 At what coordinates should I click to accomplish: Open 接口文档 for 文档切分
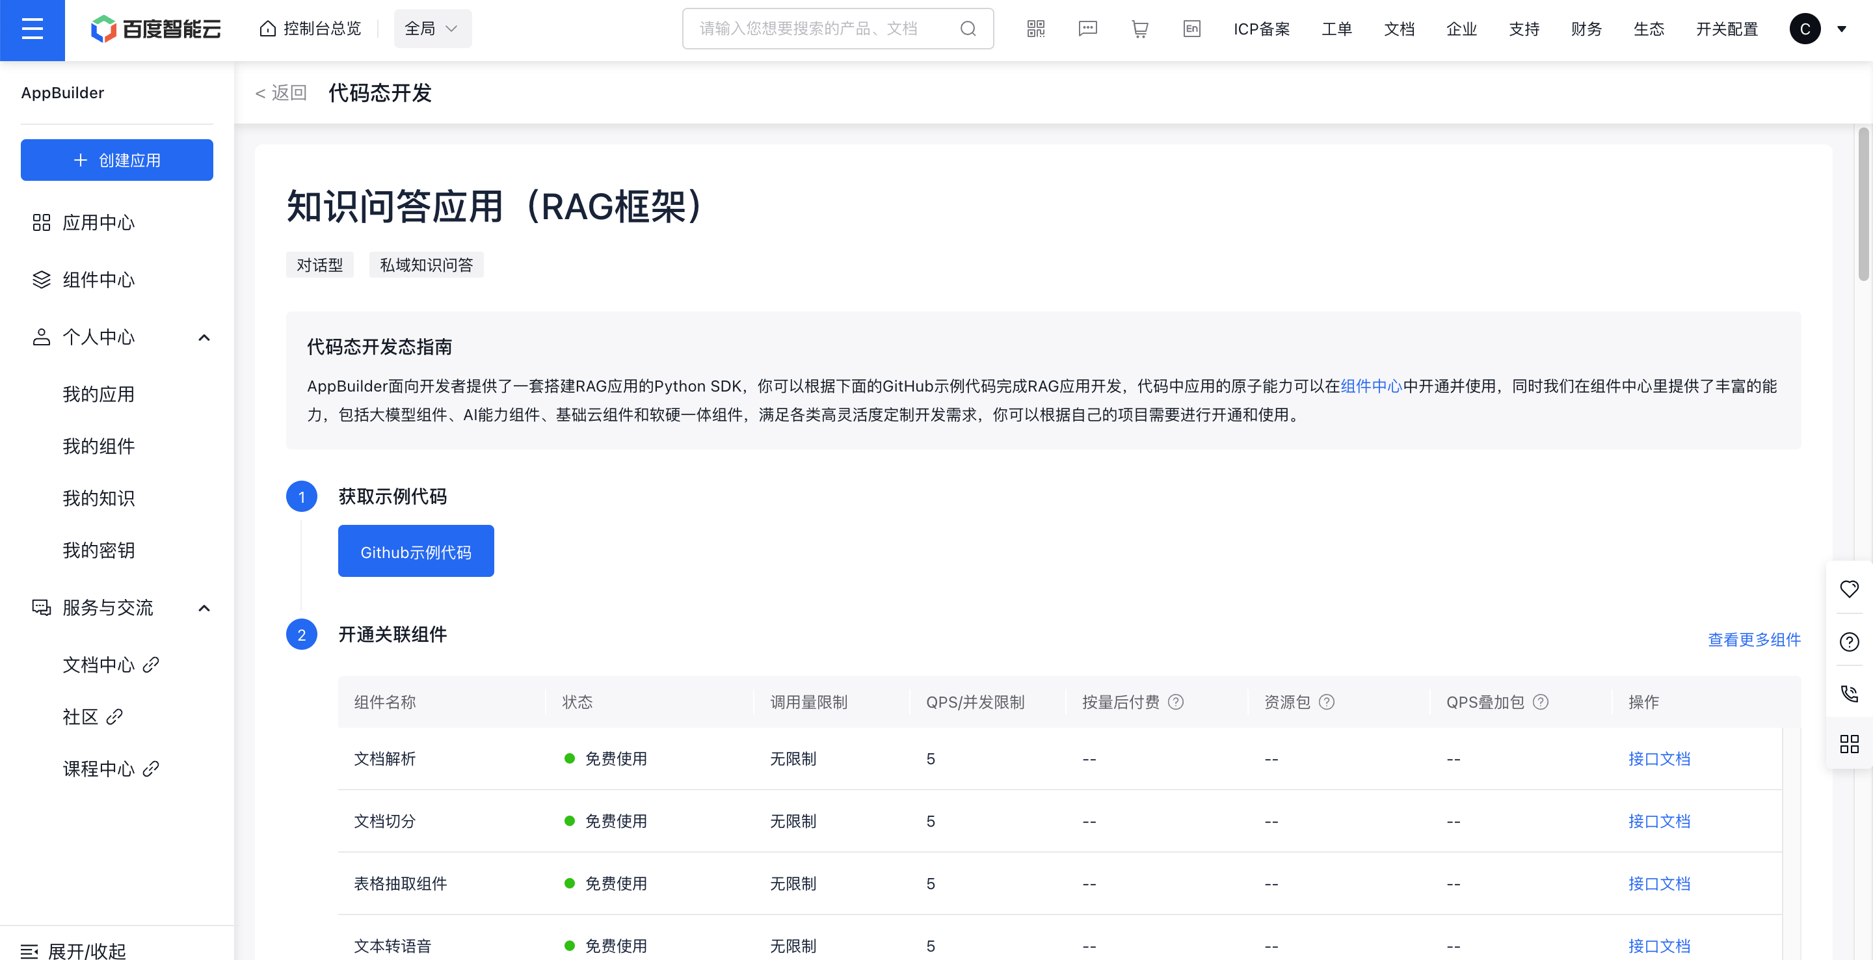[1659, 821]
